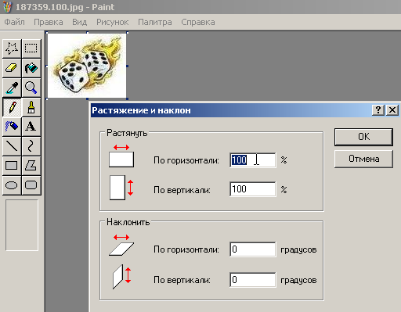This screenshot has height=312, width=401.
Task: Click the horizontal skew illustration icon
Action: [x=121, y=245]
